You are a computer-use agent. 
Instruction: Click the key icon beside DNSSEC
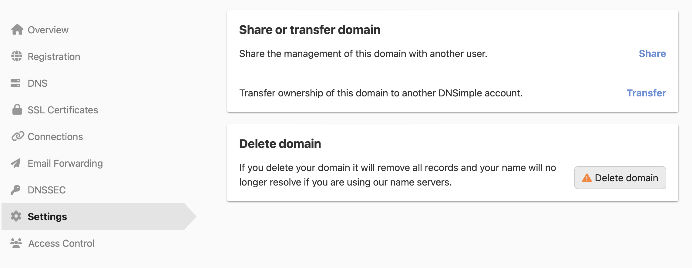pos(17,190)
